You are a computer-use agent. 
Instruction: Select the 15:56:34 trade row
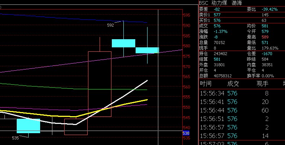[x=242, y=93]
